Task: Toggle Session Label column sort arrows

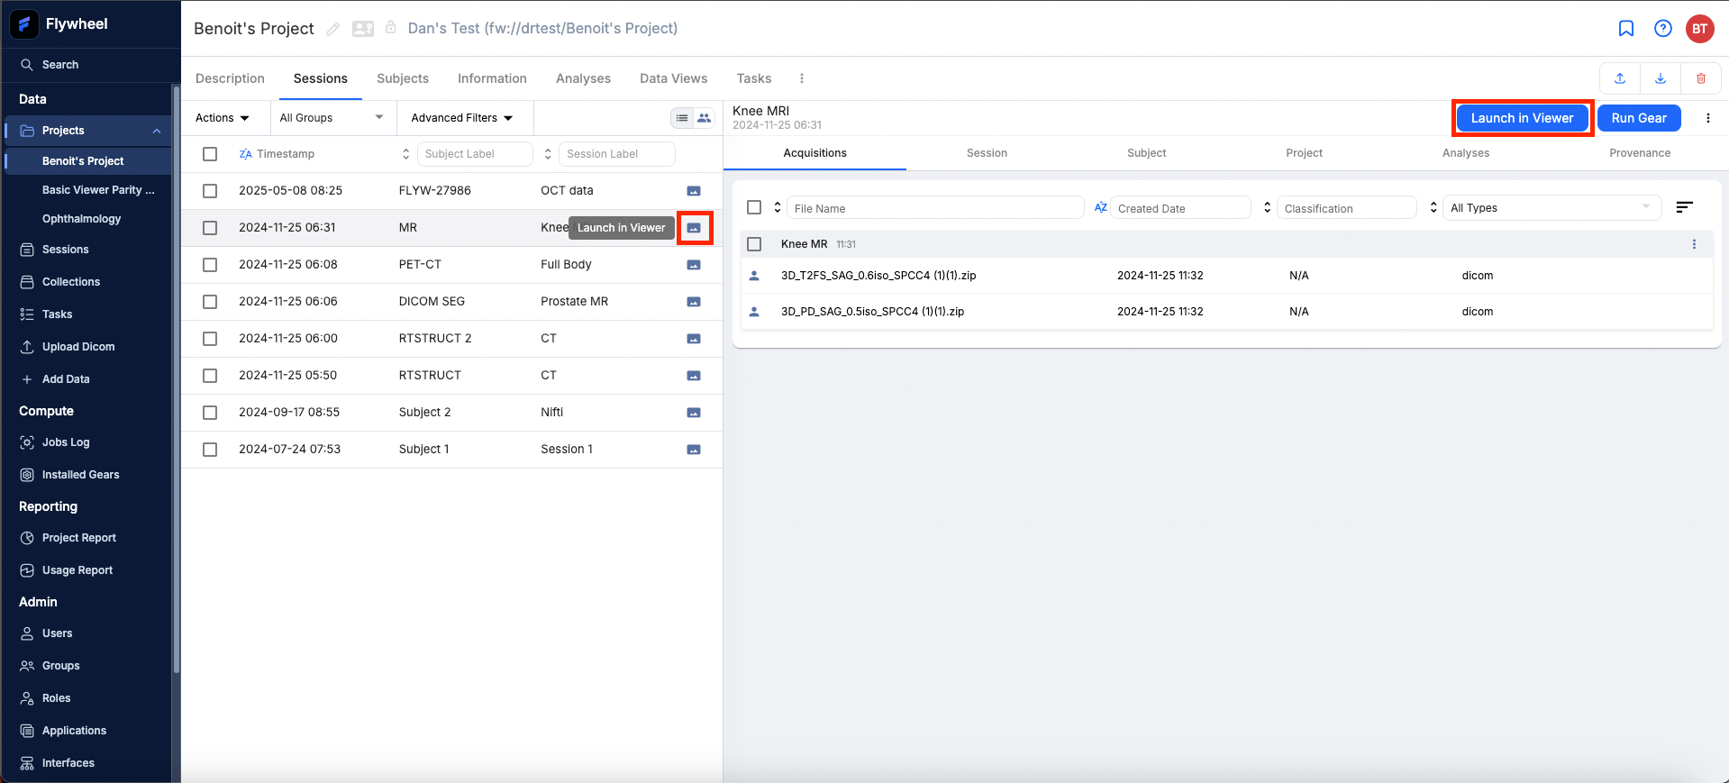Action: coord(548,154)
